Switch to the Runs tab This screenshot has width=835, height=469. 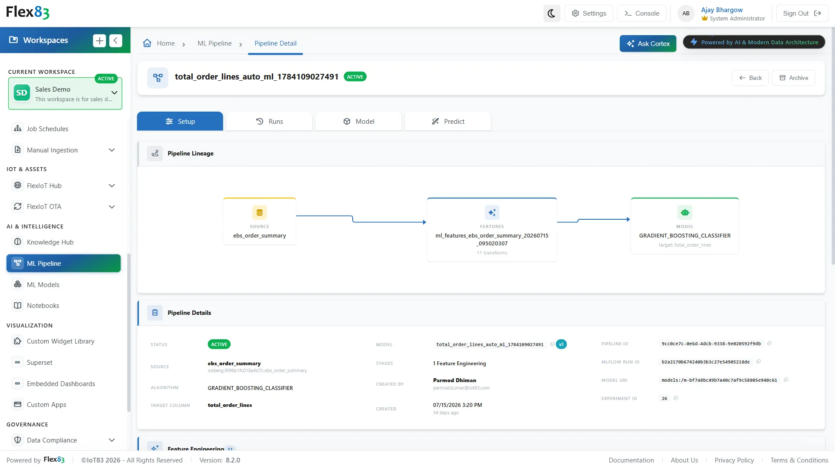point(269,122)
